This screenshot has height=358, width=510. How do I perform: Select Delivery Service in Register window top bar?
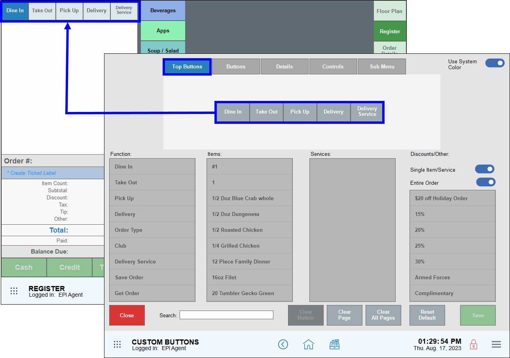click(x=124, y=11)
